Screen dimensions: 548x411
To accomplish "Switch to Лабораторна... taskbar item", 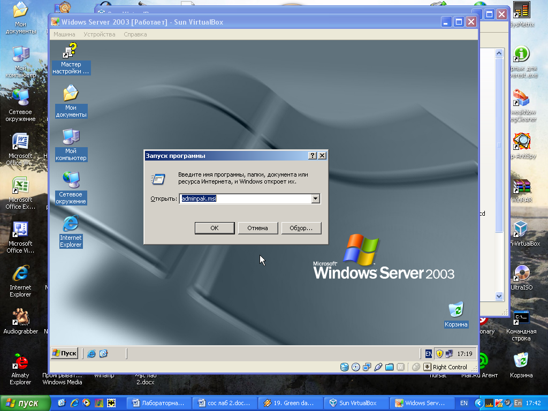I will tap(158, 403).
